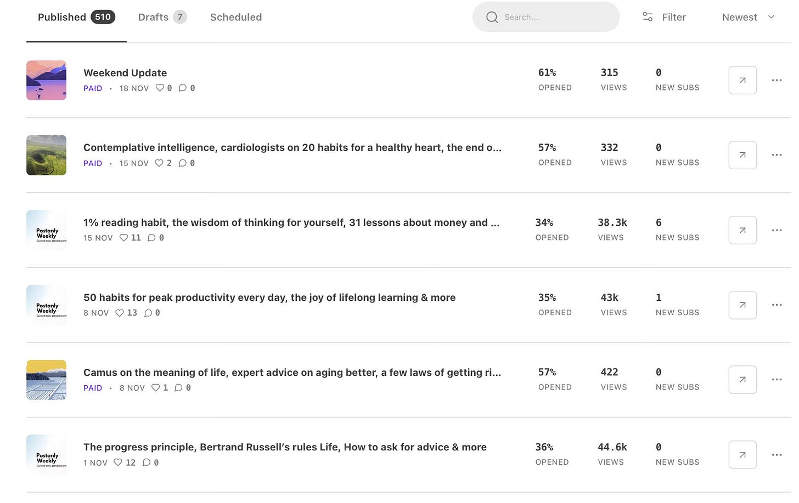Select the Published tab
This screenshot has height=503, width=799.
click(61, 17)
